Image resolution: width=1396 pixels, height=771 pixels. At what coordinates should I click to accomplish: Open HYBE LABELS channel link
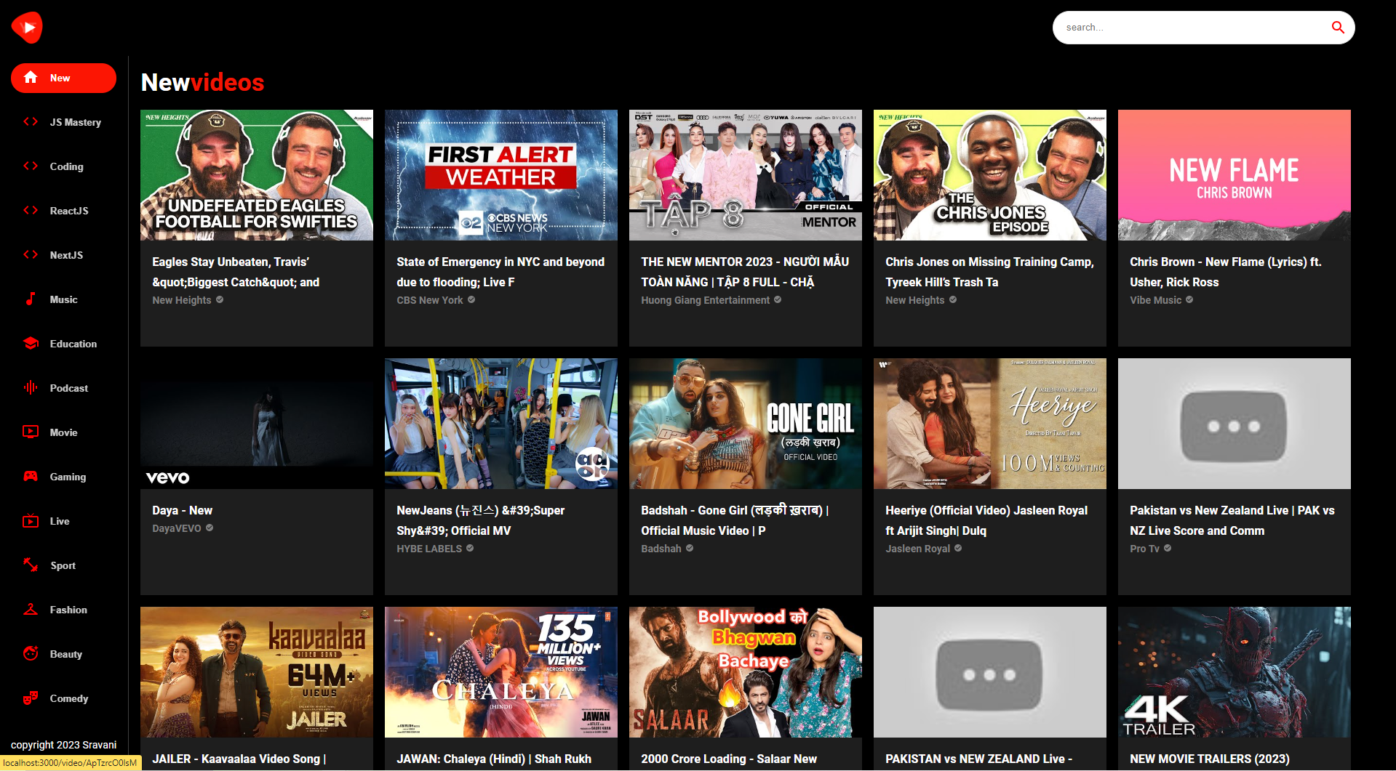429,549
